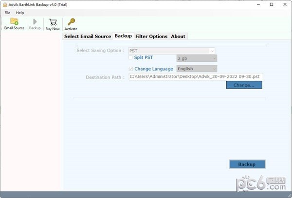Switch to the Select Email Source tab
The width and height of the screenshot is (292, 198).
[x=88, y=36]
